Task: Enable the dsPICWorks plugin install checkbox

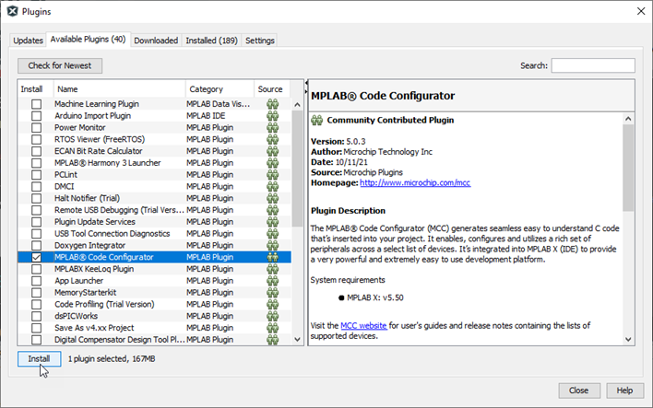Action: pos(36,316)
